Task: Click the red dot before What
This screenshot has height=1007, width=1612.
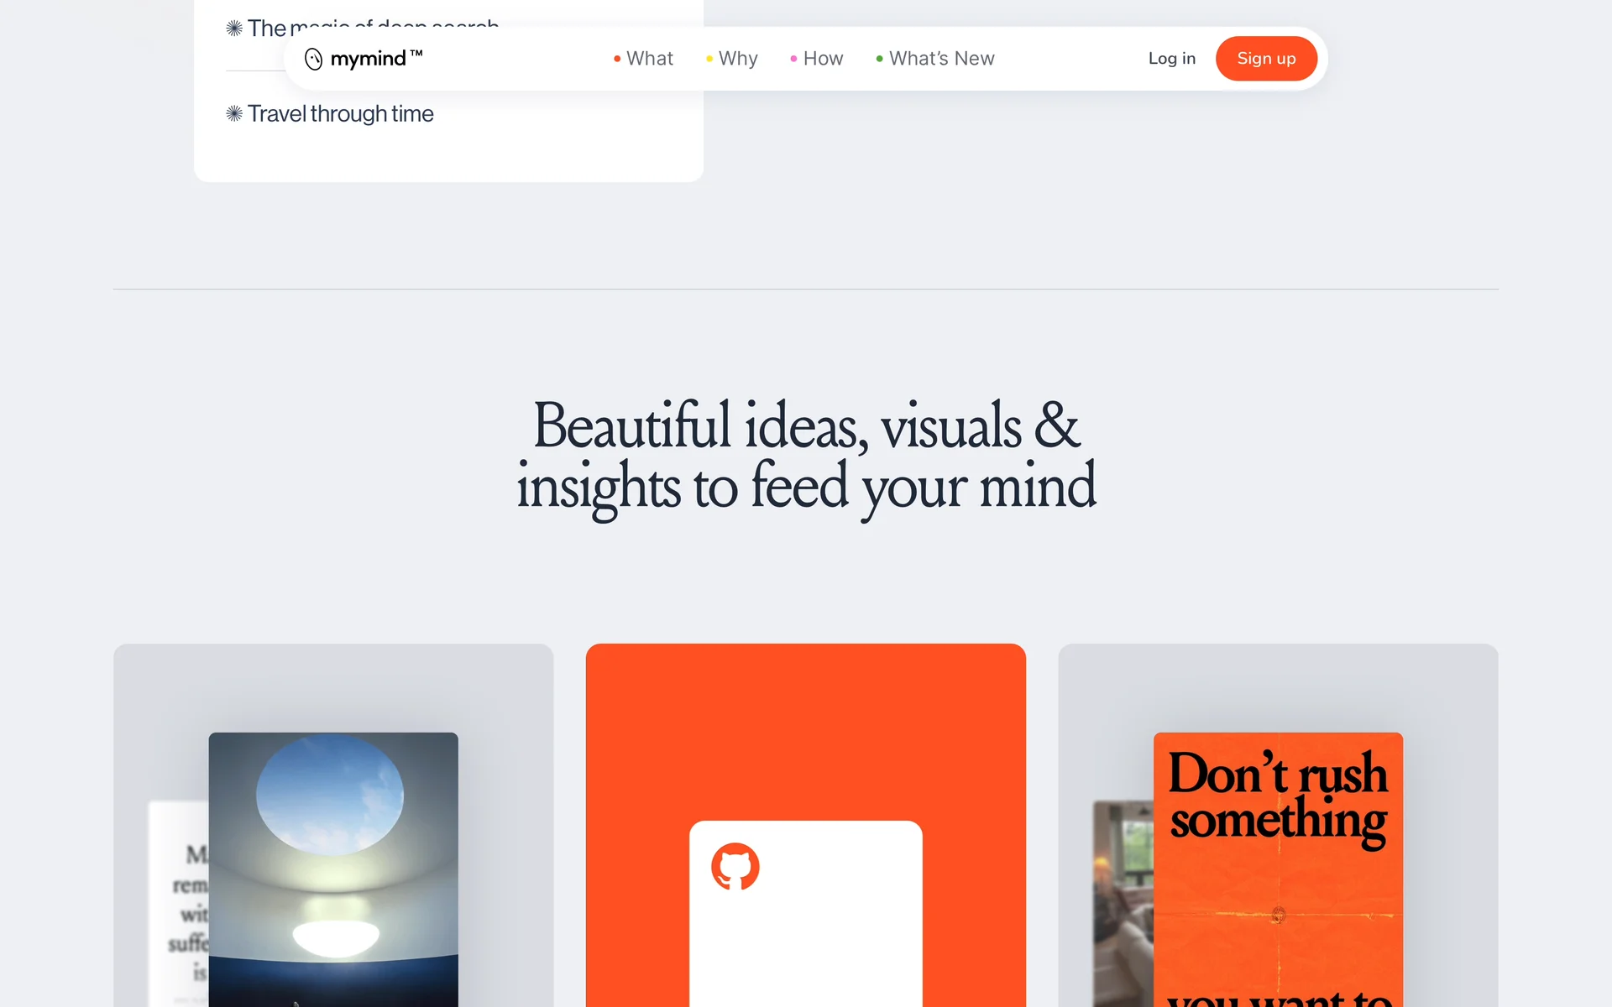Action: (617, 59)
